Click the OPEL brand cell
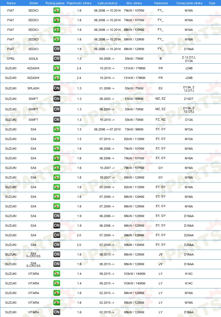 click(x=11, y=59)
